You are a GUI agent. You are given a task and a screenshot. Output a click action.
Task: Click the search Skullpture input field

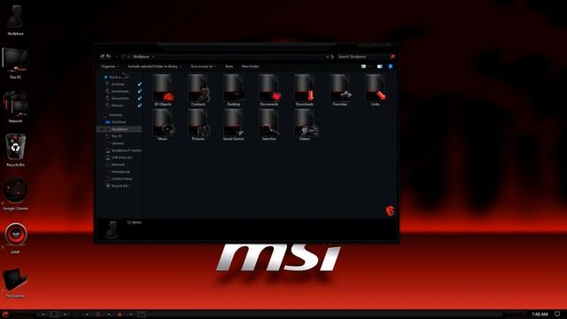click(362, 57)
